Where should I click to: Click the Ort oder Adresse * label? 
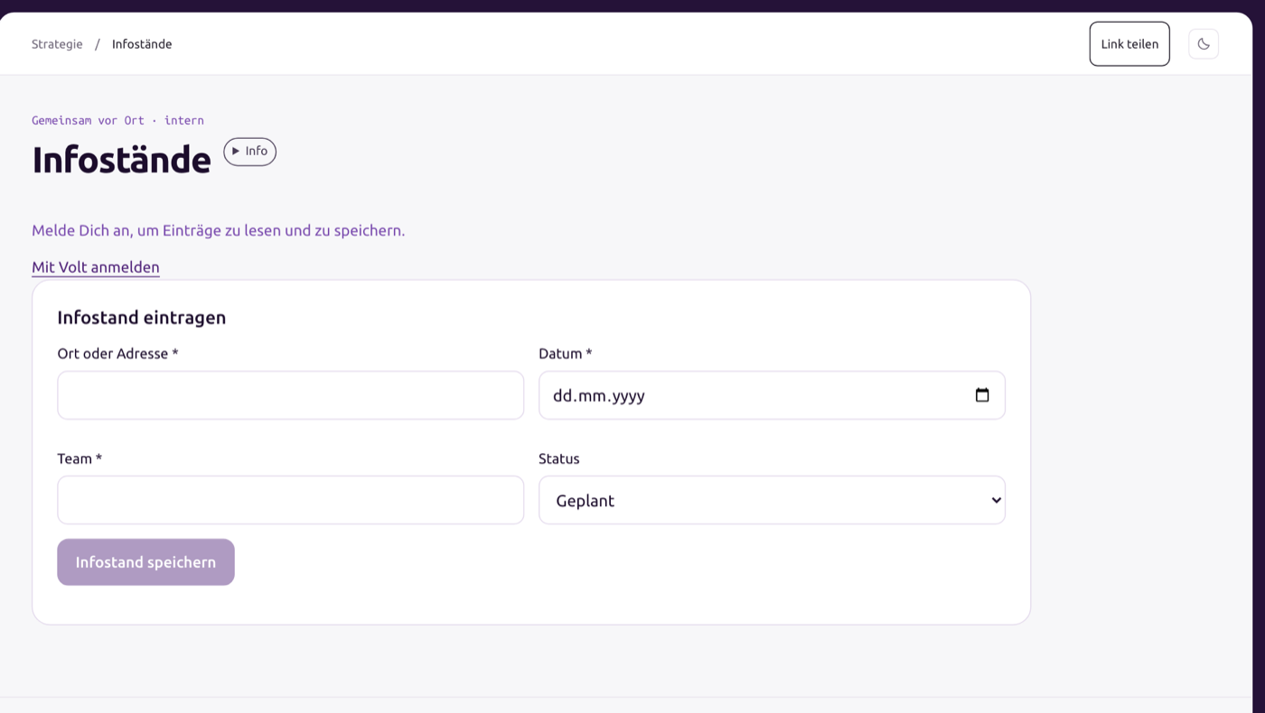118,354
